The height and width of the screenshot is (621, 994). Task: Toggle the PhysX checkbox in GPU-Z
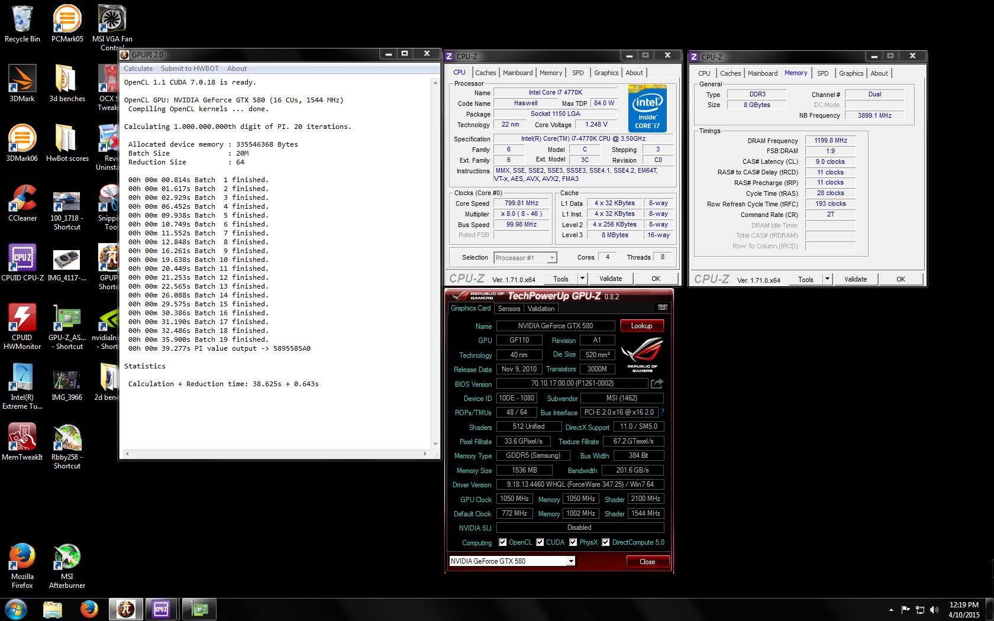click(x=573, y=542)
